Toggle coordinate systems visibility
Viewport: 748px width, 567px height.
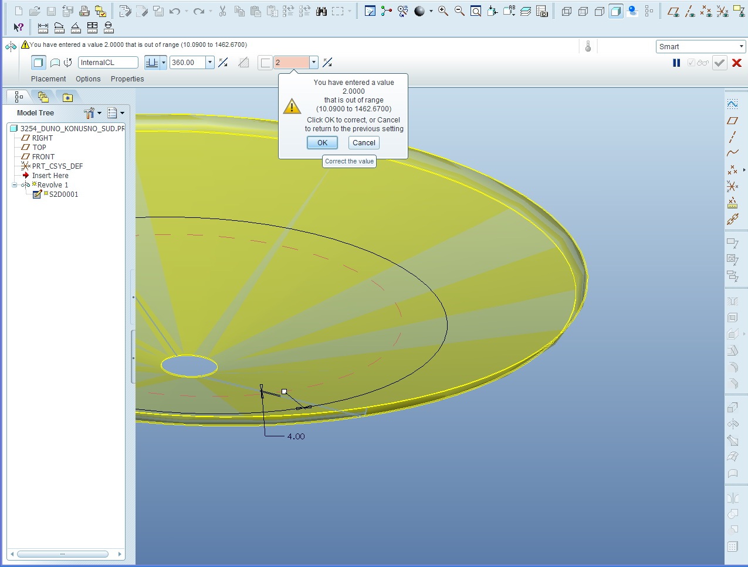(723, 11)
